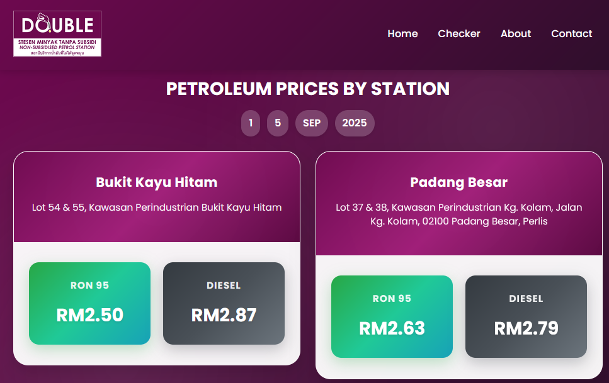Click the first date digit pill "1"
This screenshot has height=383, width=609.
(x=251, y=123)
